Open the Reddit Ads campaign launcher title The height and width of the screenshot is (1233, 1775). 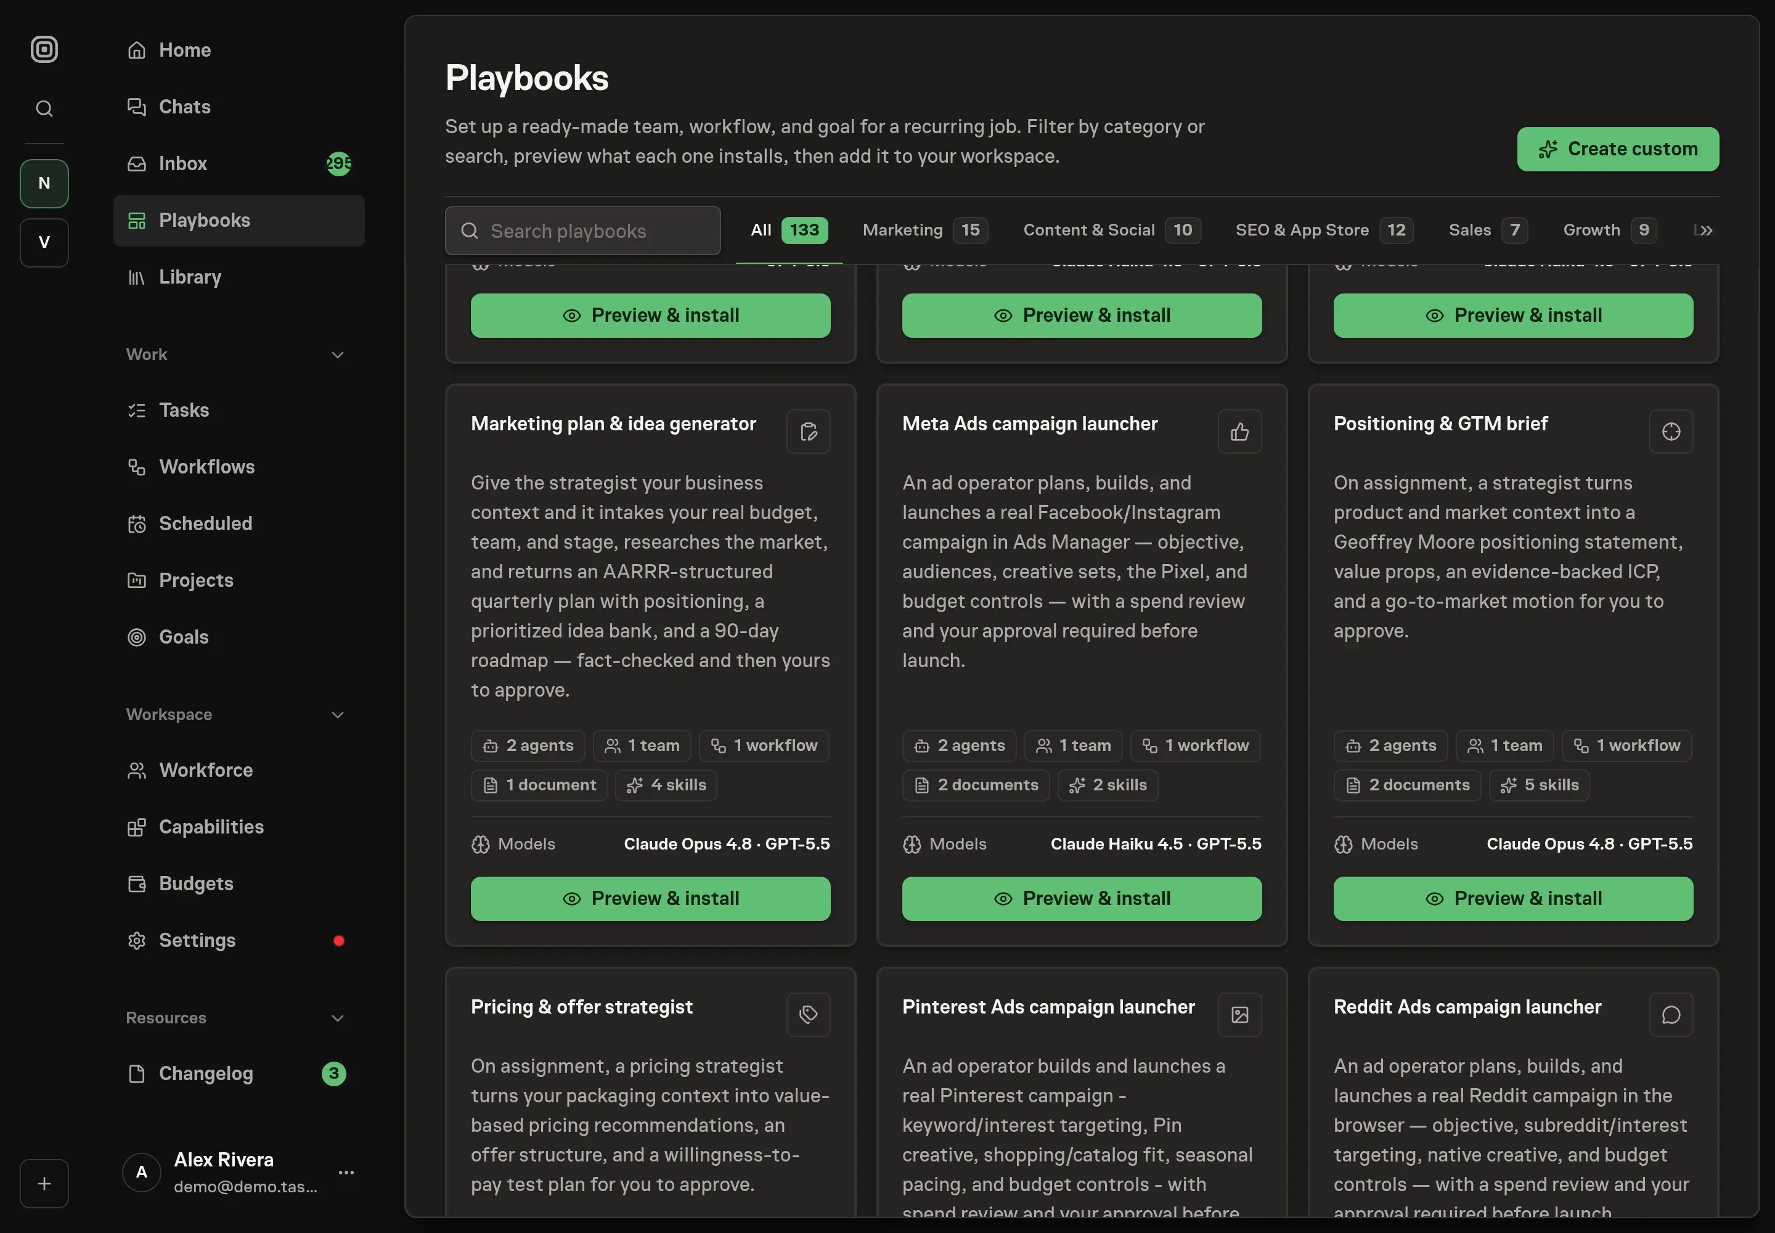(1467, 1007)
